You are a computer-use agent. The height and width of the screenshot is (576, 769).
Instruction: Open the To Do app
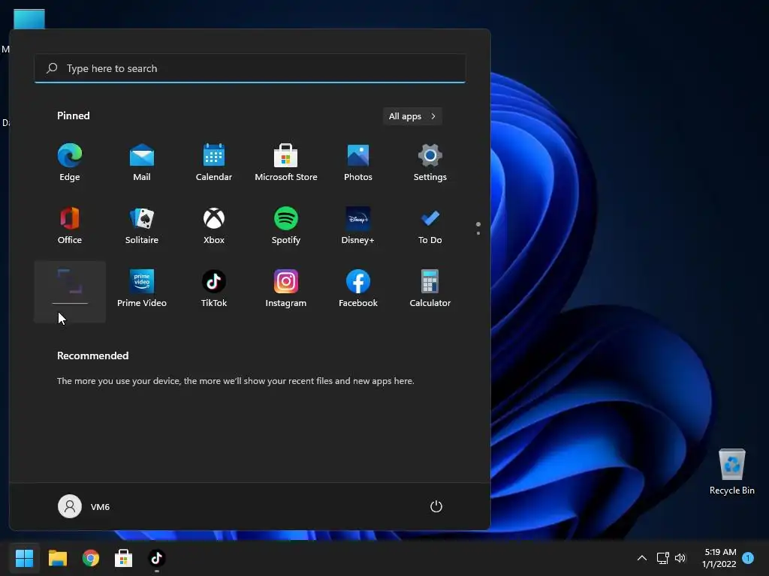tap(430, 225)
